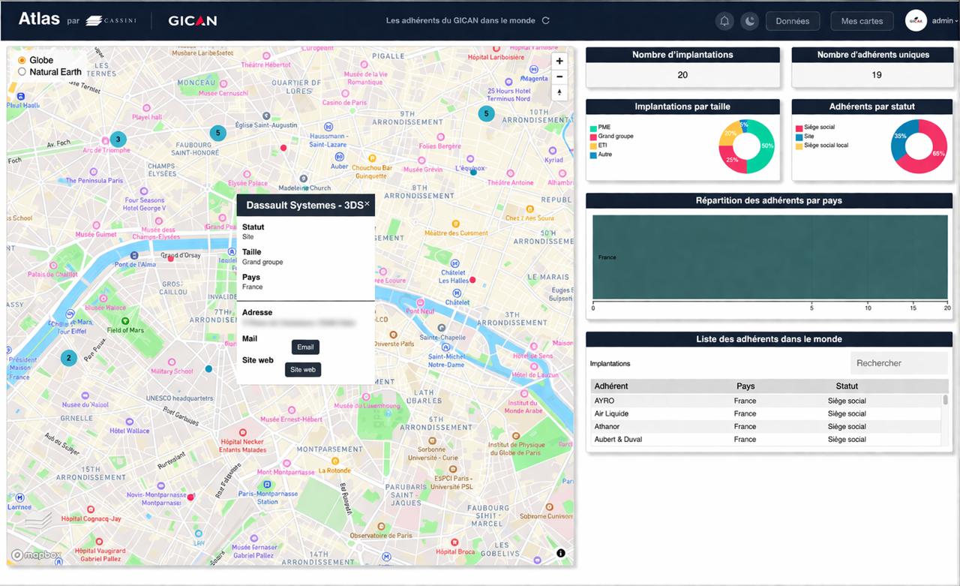Open the Données menu
The height and width of the screenshot is (586, 960).
(x=793, y=21)
